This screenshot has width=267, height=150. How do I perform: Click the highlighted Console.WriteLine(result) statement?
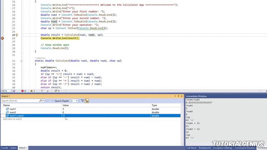pos(60,38)
